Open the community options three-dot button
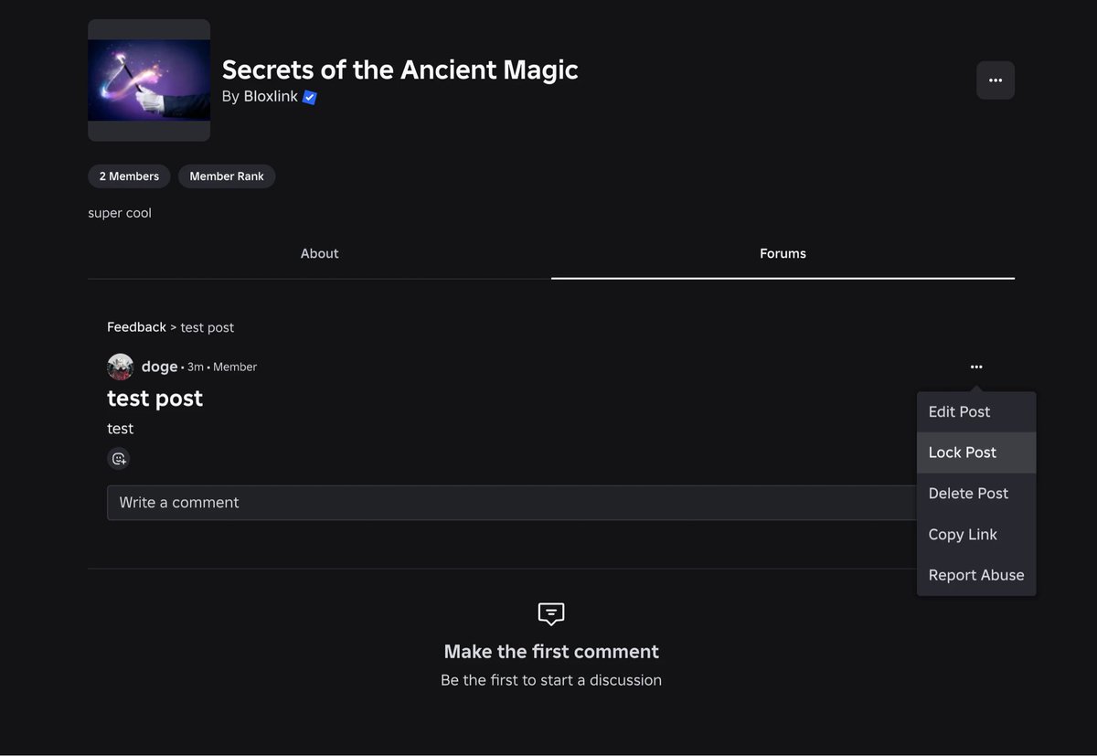1097x756 pixels. [x=995, y=80]
